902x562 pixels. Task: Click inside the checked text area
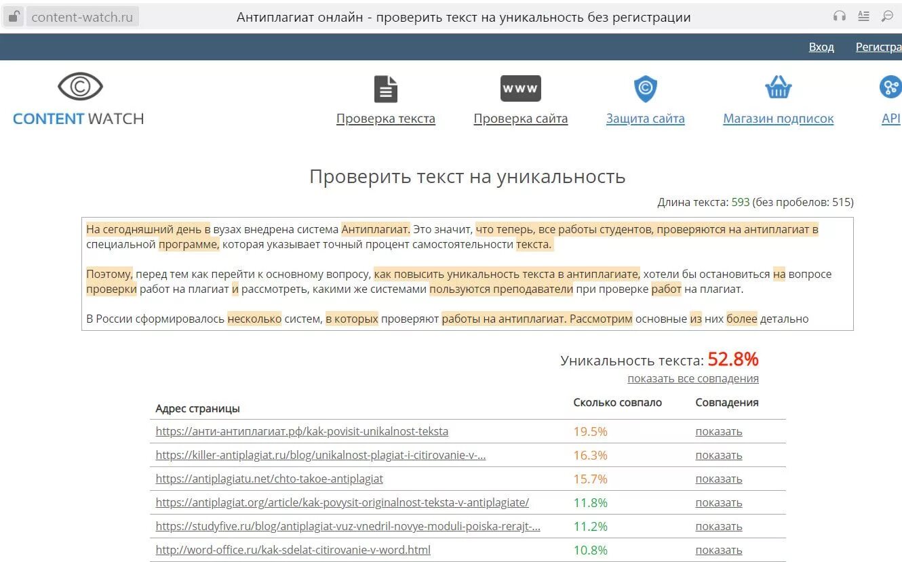[467, 274]
